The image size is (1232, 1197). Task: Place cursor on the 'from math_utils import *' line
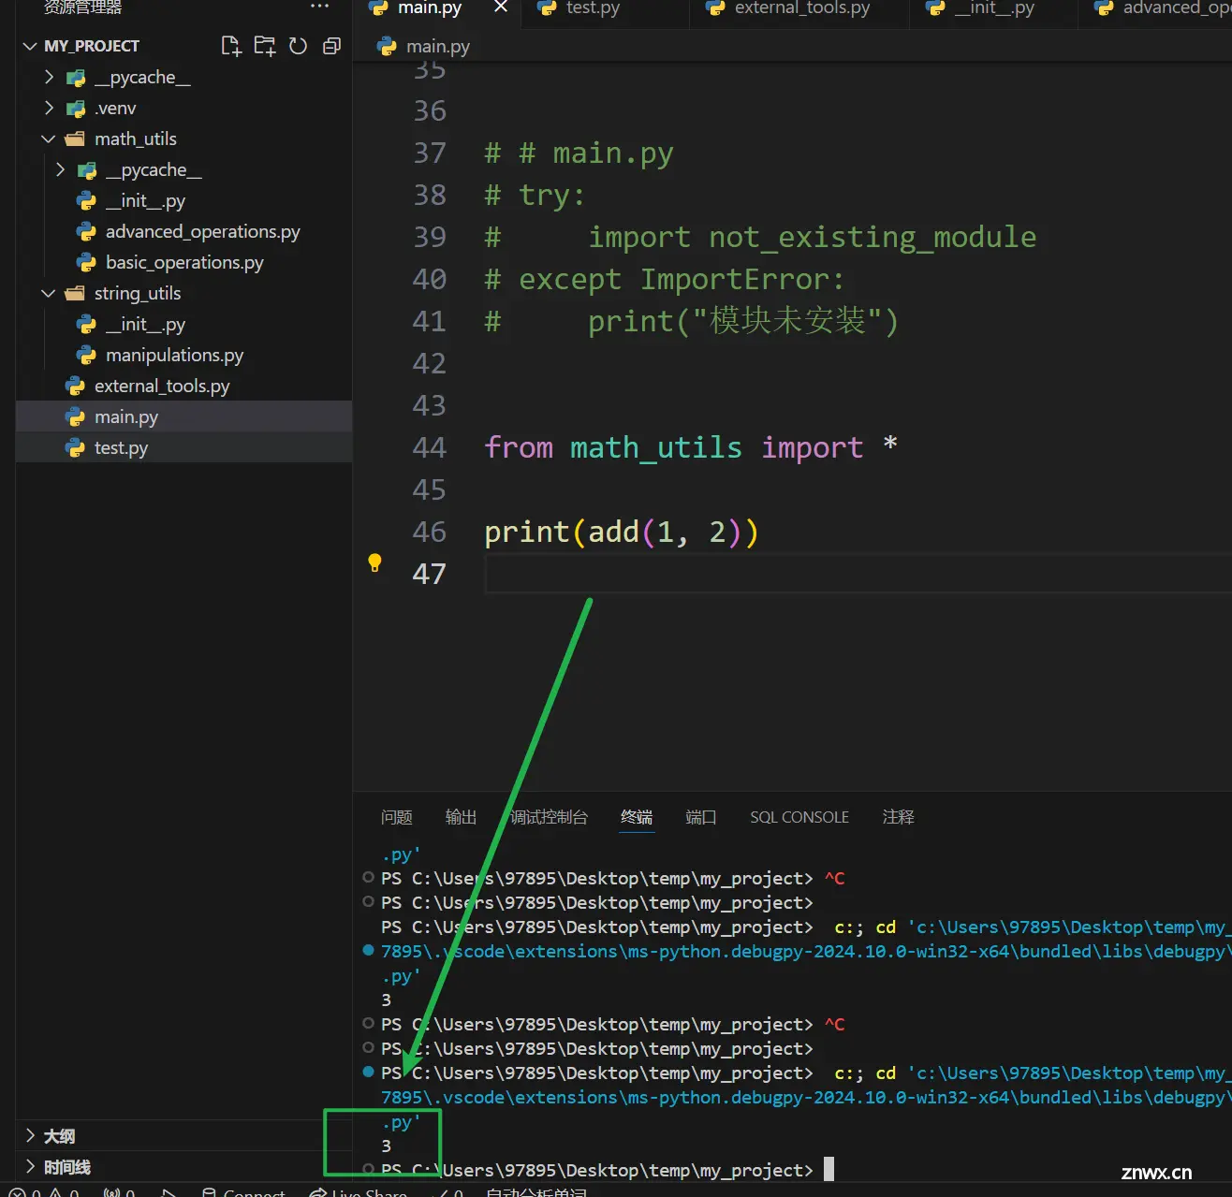[691, 447]
